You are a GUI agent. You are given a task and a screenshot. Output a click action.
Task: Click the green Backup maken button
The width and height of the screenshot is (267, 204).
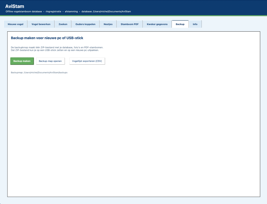[22, 61]
